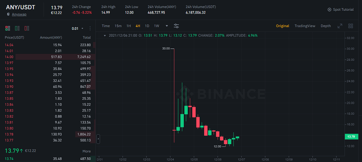This screenshot has width=362, height=162.
Task: Set chart interval to 1W
Action: [x=156, y=26]
